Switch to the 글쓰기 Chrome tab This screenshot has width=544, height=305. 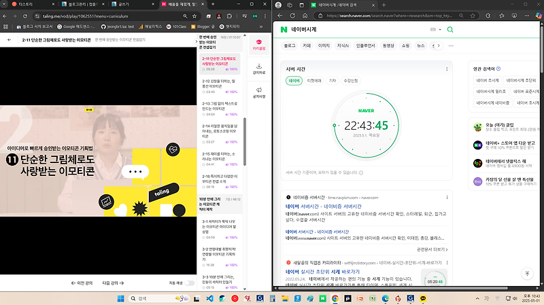click(133, 4)
